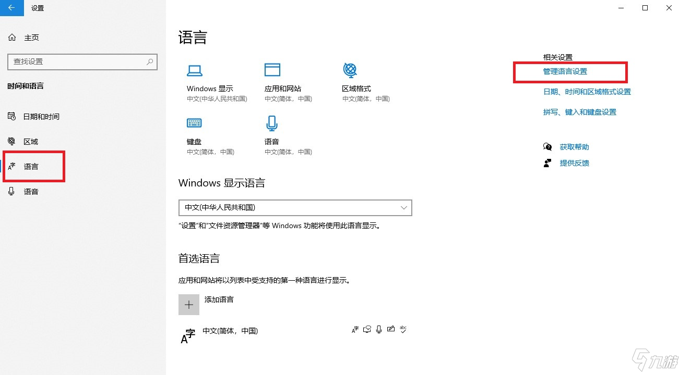Open 日期、时间和区域格式设置 link
Image resolution: width=679 pixels, height=375 pixels.
(x=587, y=92)
